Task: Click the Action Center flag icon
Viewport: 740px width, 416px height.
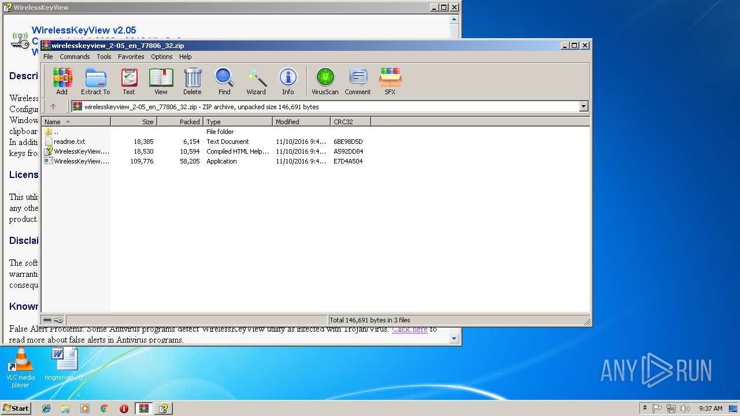Action: (x=657, y=408)
